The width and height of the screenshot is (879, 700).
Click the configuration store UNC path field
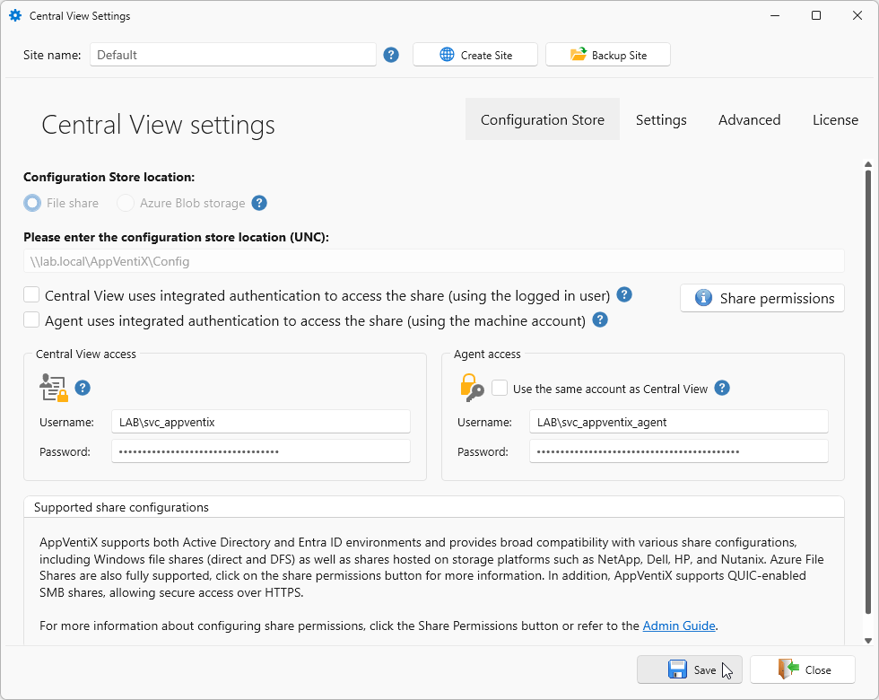tap(434, 261)
